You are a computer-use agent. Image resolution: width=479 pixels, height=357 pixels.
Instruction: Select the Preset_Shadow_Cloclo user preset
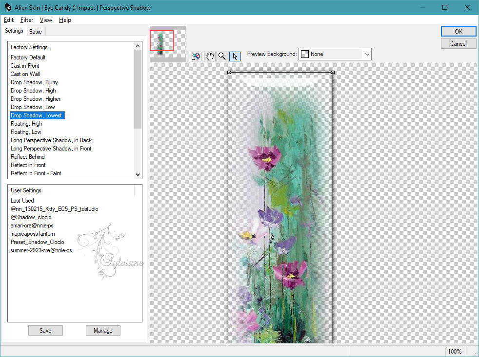point(37,242)
